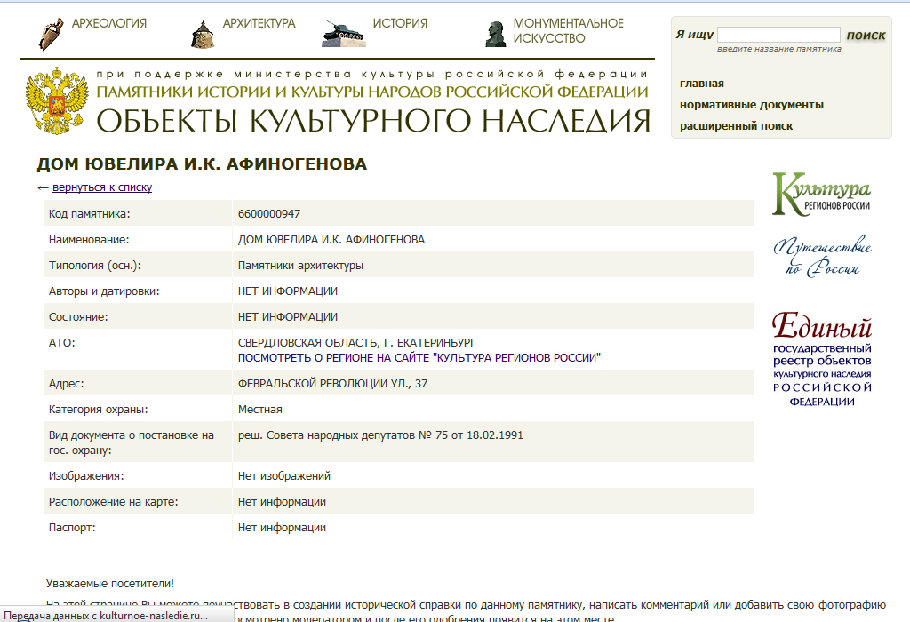Screen dimensions: 910x622
Task: Click the tank icon for История
Action: point(344,33)
